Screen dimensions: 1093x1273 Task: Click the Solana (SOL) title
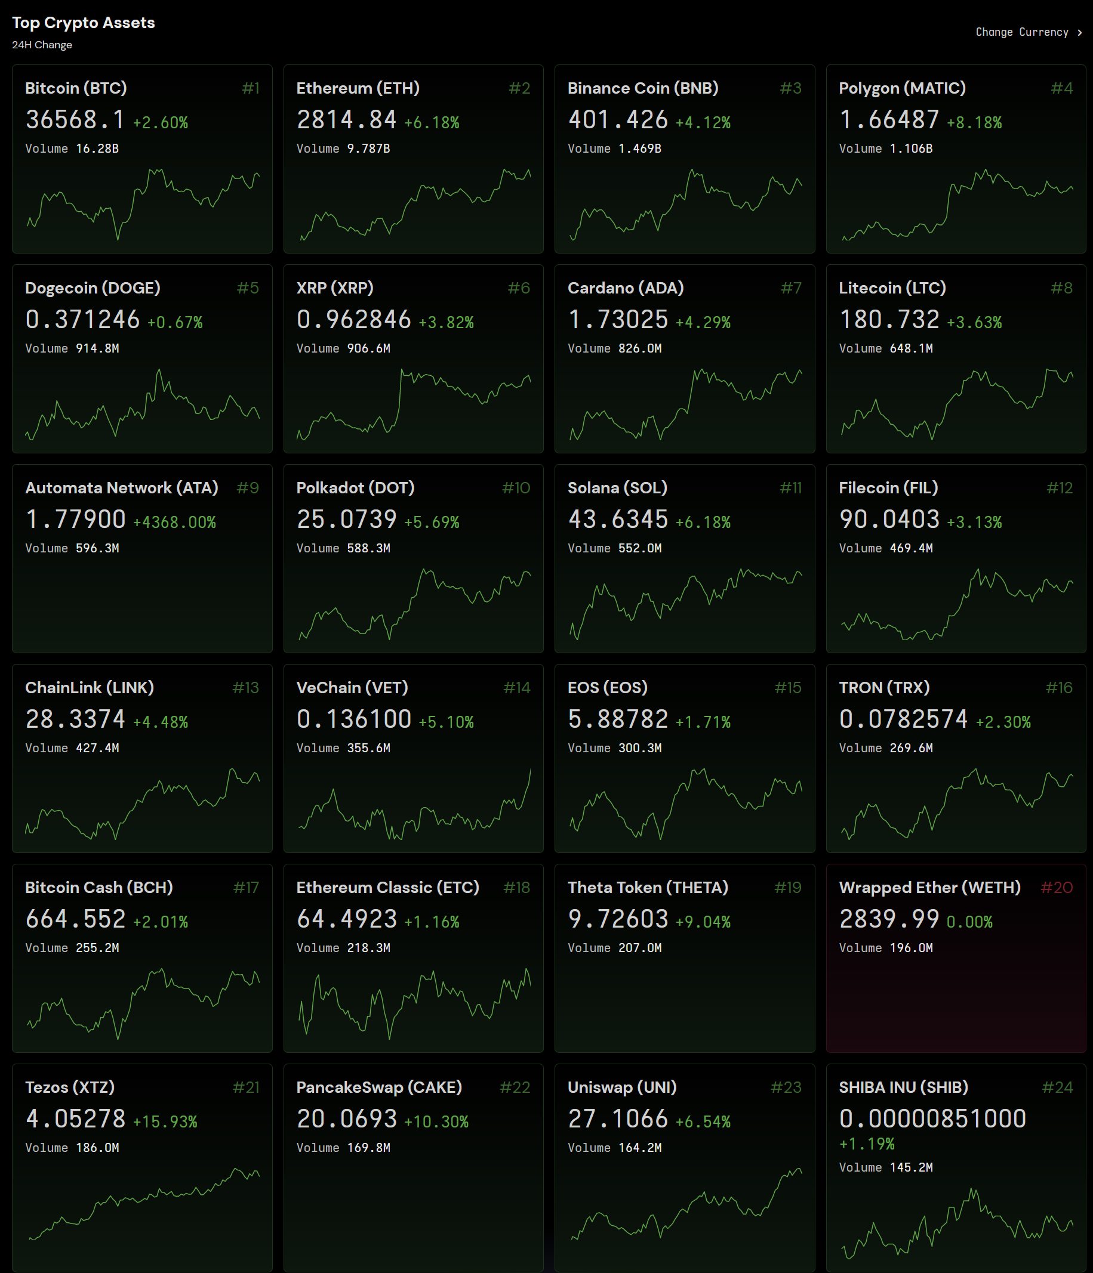tap(617, 487)
